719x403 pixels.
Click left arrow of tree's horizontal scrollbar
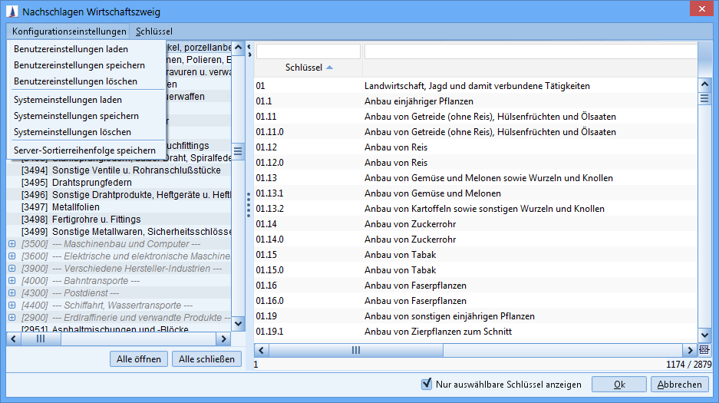(x=13, y=339)
